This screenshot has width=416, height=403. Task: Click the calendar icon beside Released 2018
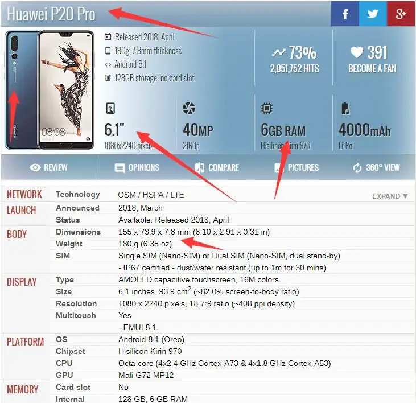(108, 36)
